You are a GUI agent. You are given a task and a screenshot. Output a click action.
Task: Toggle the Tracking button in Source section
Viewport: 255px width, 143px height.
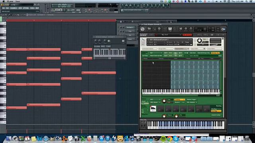point(179,100)
